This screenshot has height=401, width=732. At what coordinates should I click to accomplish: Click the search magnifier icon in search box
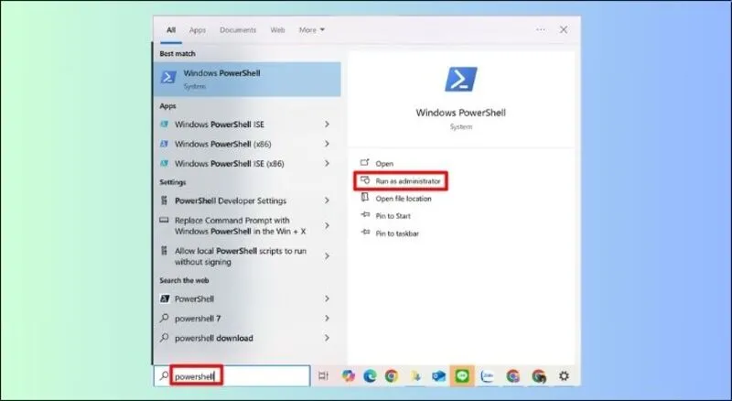pyautogui.click(x=164, y=375)
